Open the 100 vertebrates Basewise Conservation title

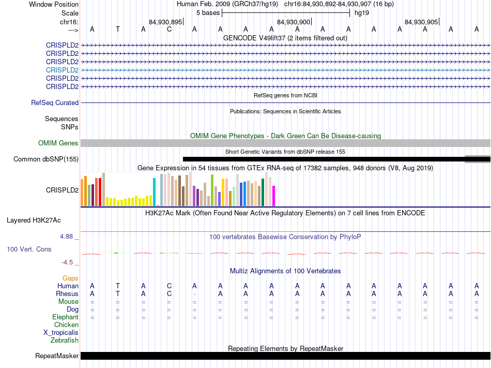pos(285,237)
